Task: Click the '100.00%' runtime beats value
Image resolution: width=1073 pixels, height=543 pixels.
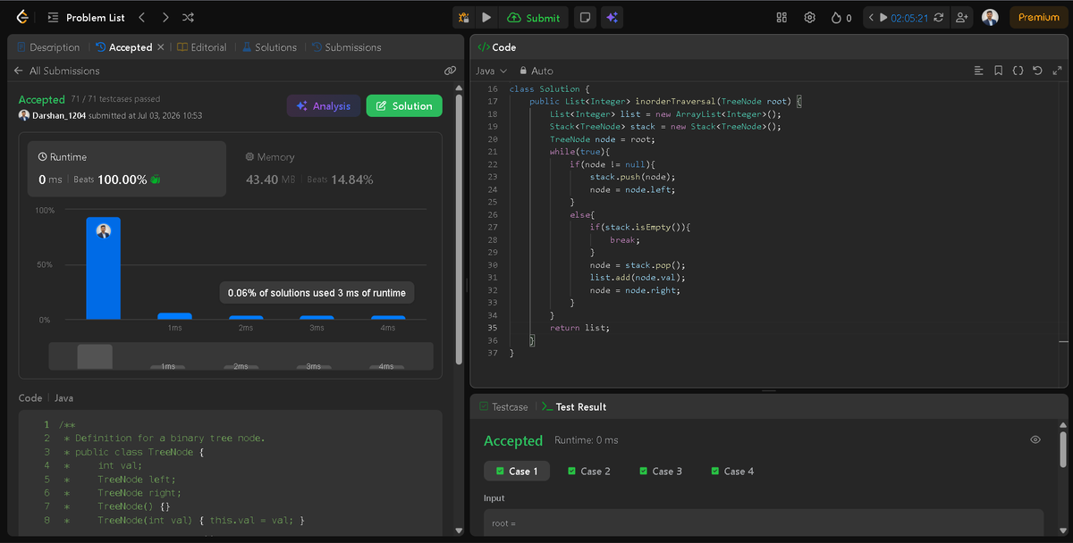Action: (x=123, y=180)
